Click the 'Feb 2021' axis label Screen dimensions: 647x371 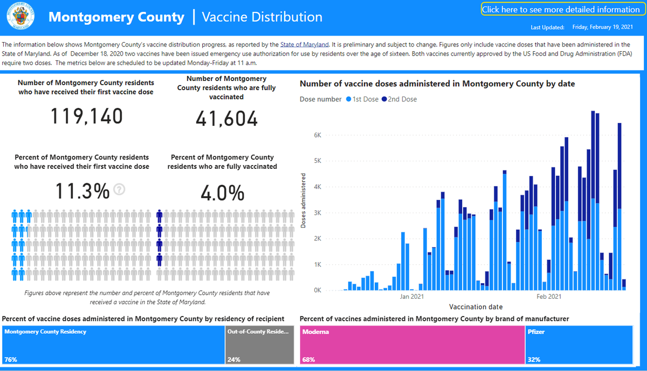pos(549,297)
